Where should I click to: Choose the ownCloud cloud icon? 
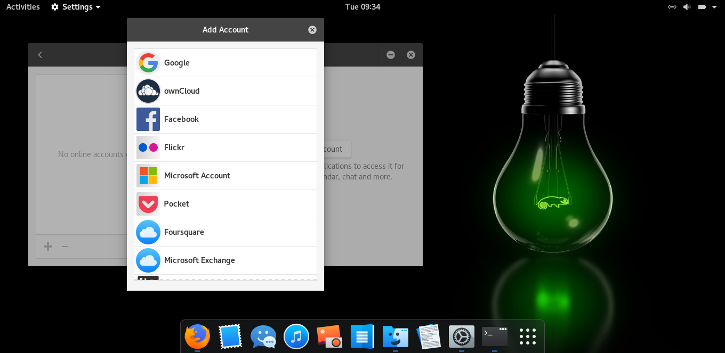(x=148, y=91)
